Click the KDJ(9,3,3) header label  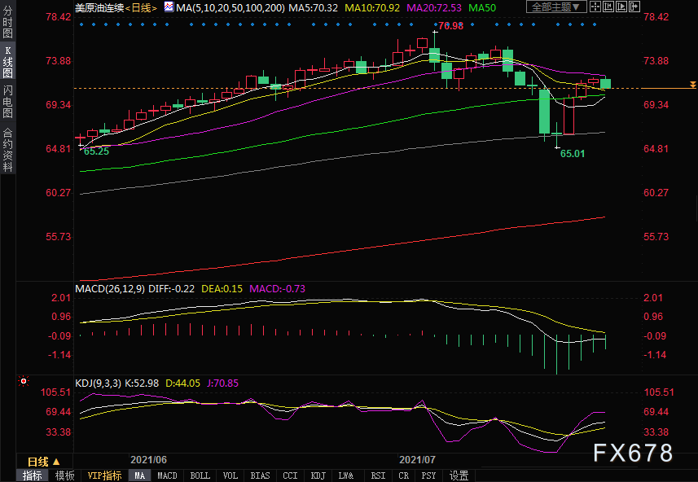(98, 383)
